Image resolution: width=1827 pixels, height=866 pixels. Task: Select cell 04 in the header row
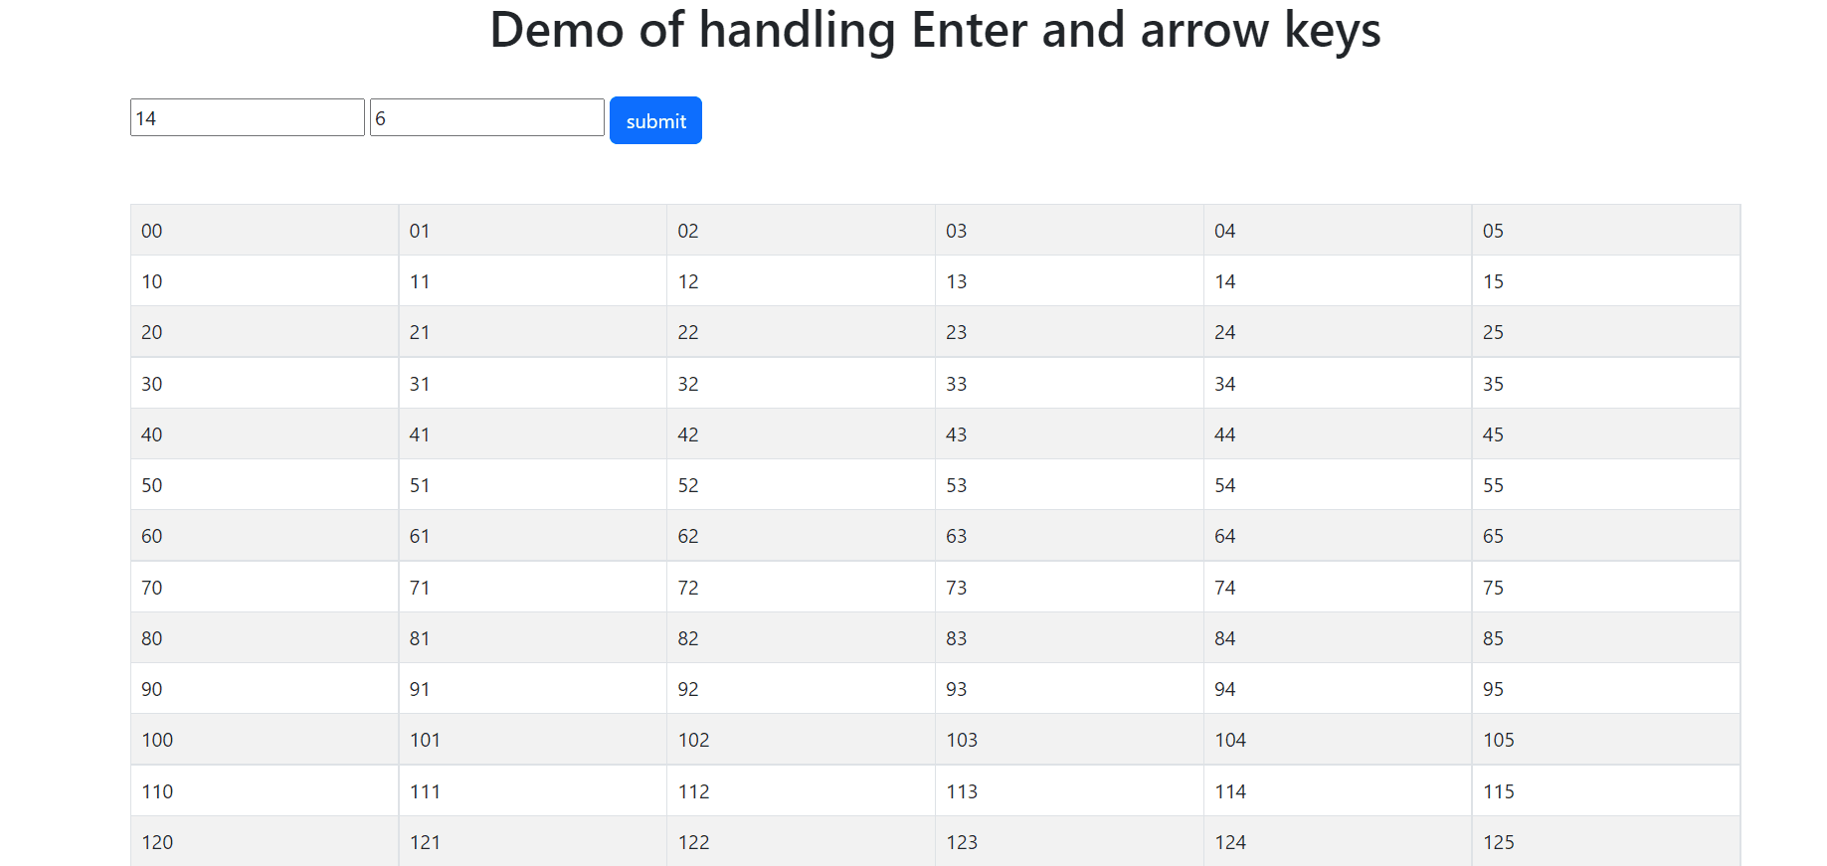pos(1336,230)
